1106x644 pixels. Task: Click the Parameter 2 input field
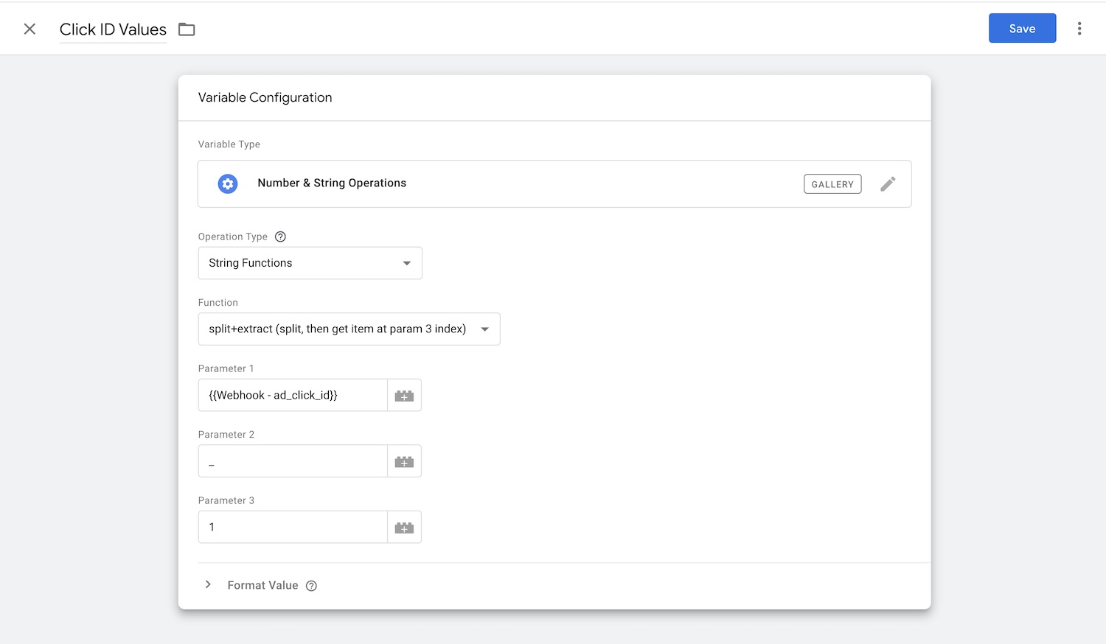293,461
